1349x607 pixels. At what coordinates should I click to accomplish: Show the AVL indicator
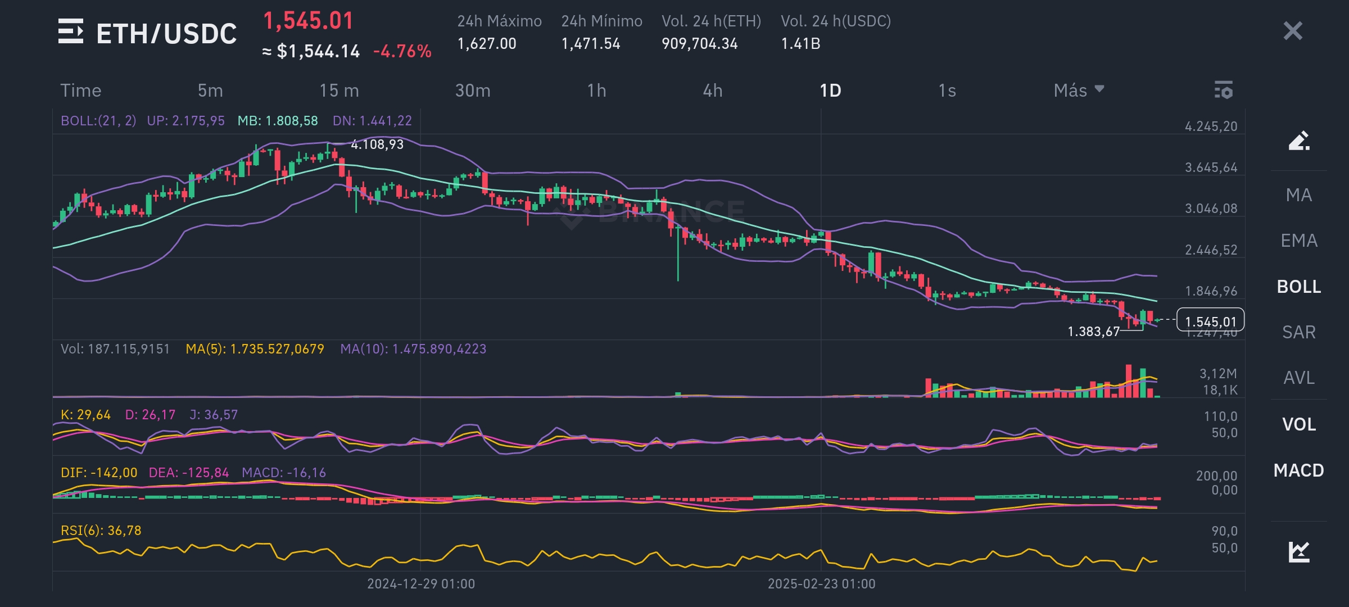tap(1298, 378)
